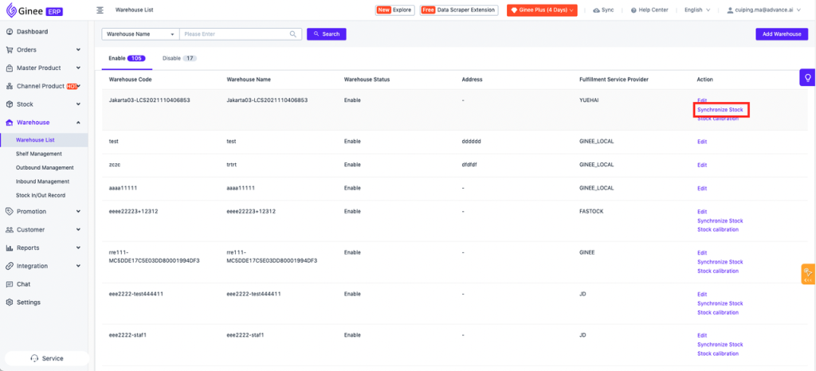Click the Dashboard icon in sidebar

pos(9,32)
